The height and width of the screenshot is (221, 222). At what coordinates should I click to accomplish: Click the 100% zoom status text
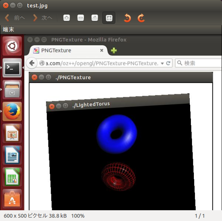(x=78, y=216)
